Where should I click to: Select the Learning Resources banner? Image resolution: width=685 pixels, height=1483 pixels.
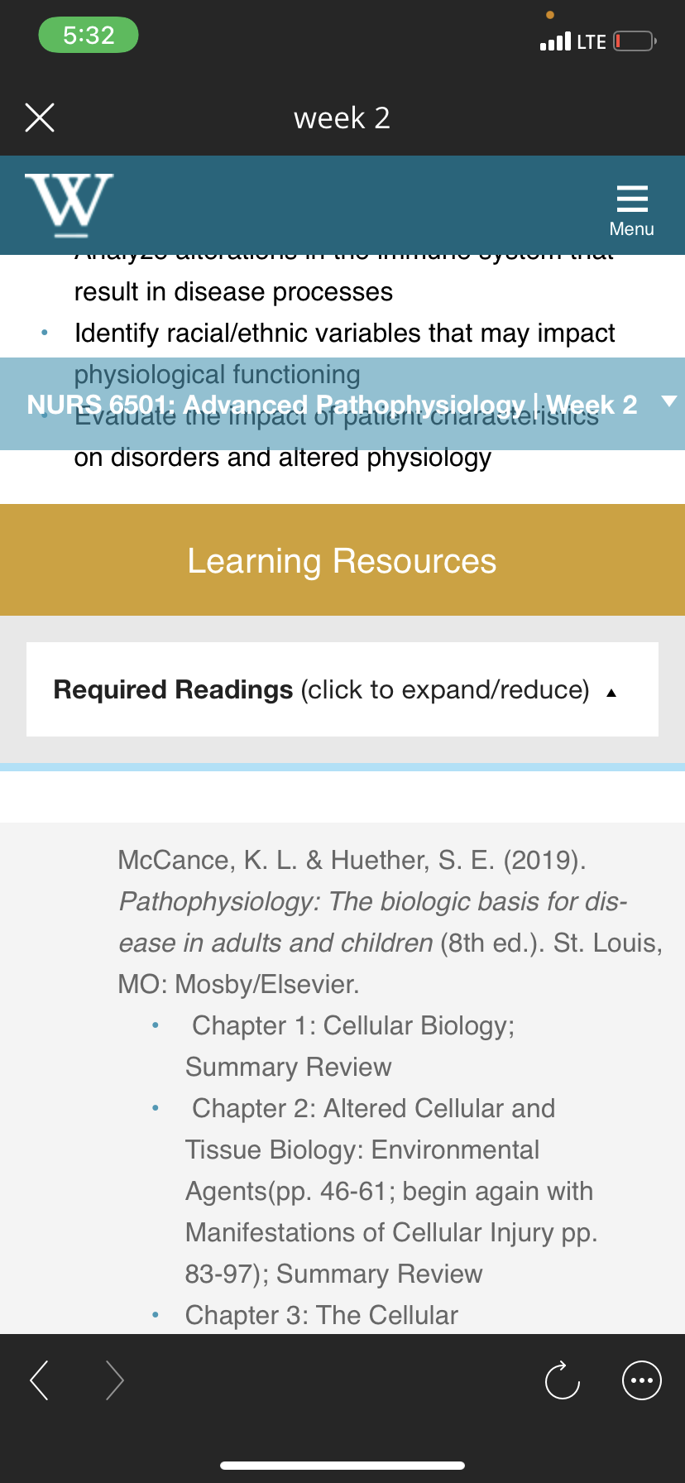[x=342, y=560]
